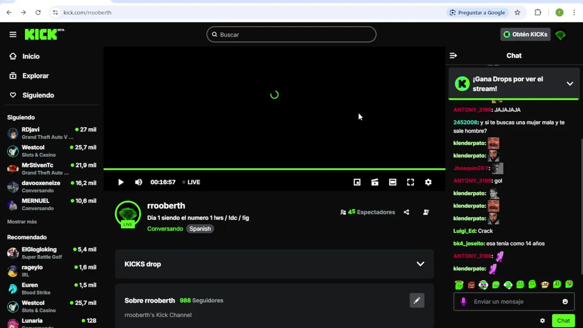The height and width of the screenshot is (328, 583).
Task: Go back in the browser
Action: coord(9,13)
